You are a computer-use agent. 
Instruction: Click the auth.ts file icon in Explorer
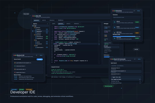[36, 42]
